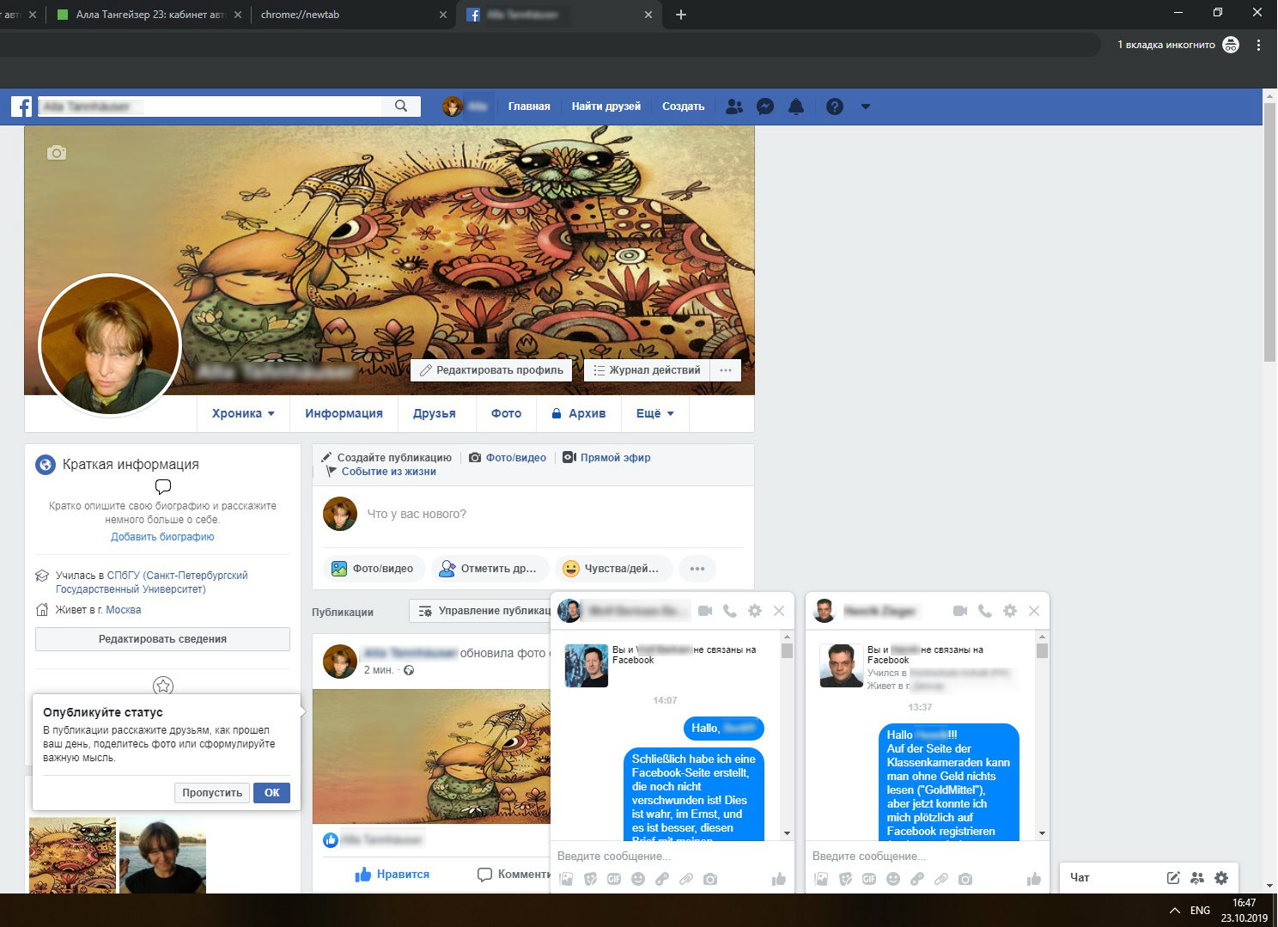Switch to the Информация profile tab

click(x=344, y=413)
